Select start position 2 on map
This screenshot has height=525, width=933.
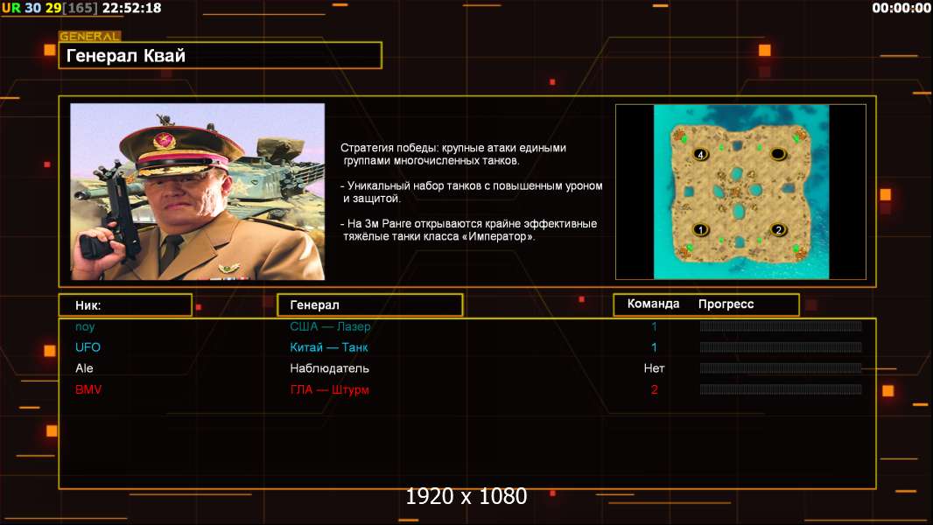coord(778,229)
